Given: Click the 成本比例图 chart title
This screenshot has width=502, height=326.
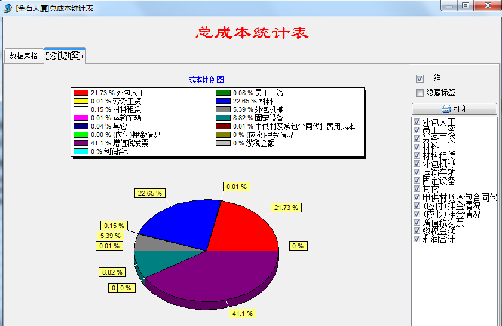Looking at the screenshot, I should click(x=206, y=80).
